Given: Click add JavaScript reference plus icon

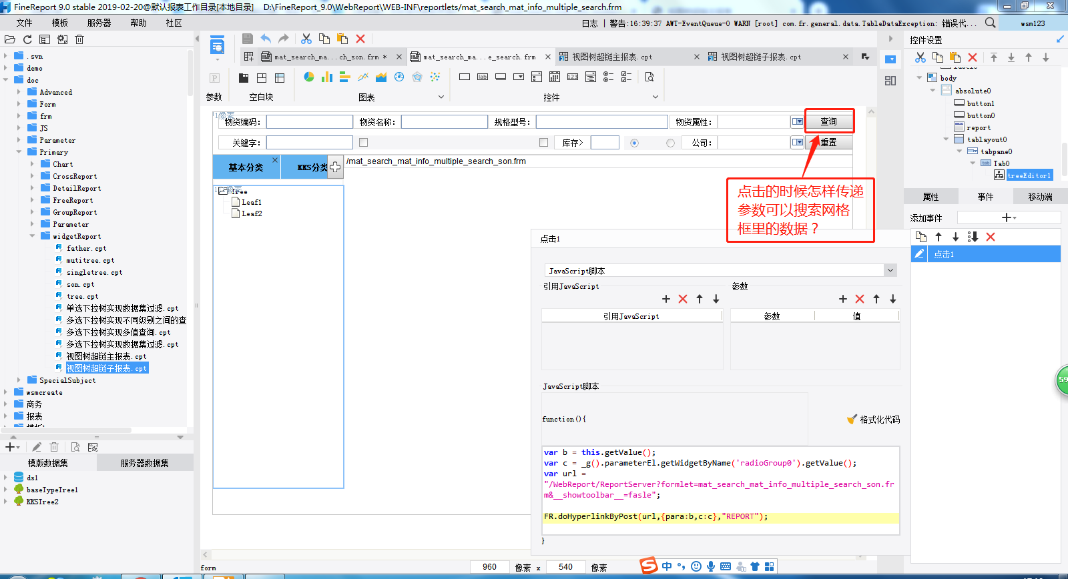Looking at the screenshot, I should point(666,299).
